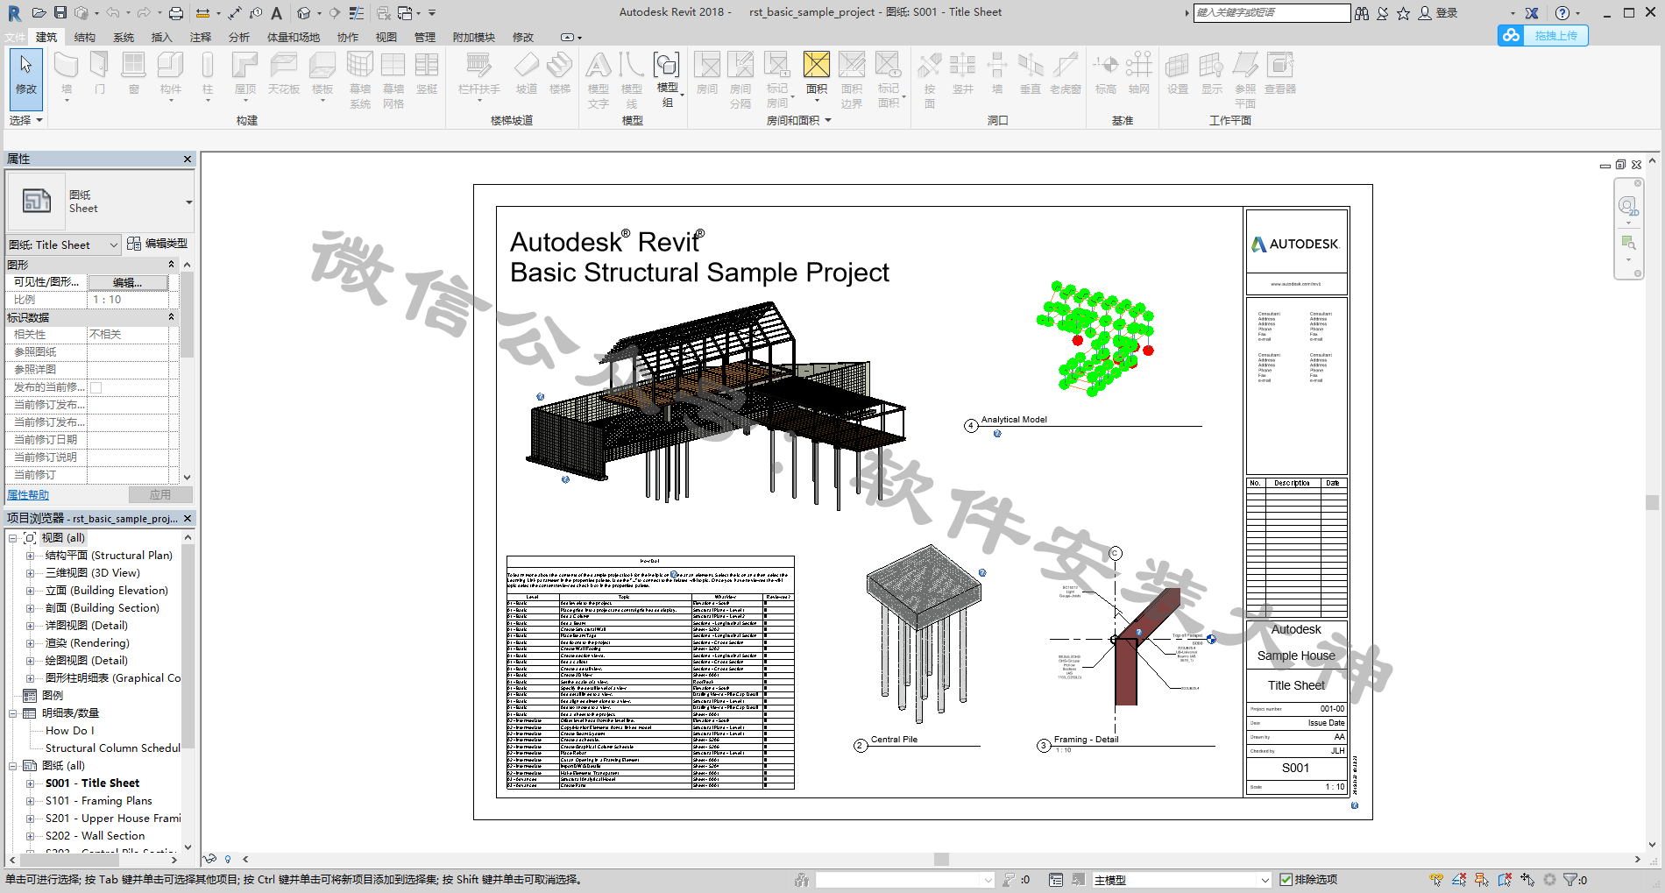Open the 主模型 design option dropdown
Screen dimensions: 1665x893
tap(1265, 880)
